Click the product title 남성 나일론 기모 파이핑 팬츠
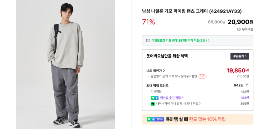 point(192,11)
